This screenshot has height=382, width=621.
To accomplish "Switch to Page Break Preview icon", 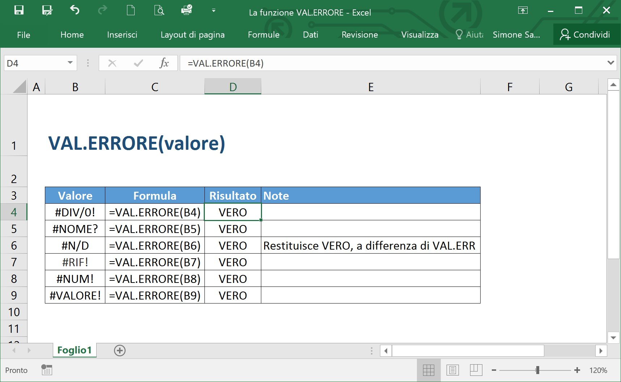I will tap(476, 370).
